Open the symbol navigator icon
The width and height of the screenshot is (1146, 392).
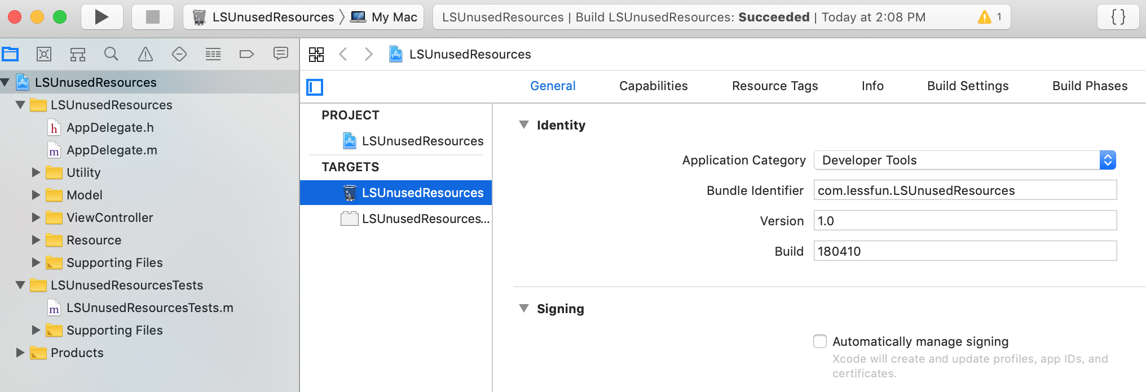[78, 54]
